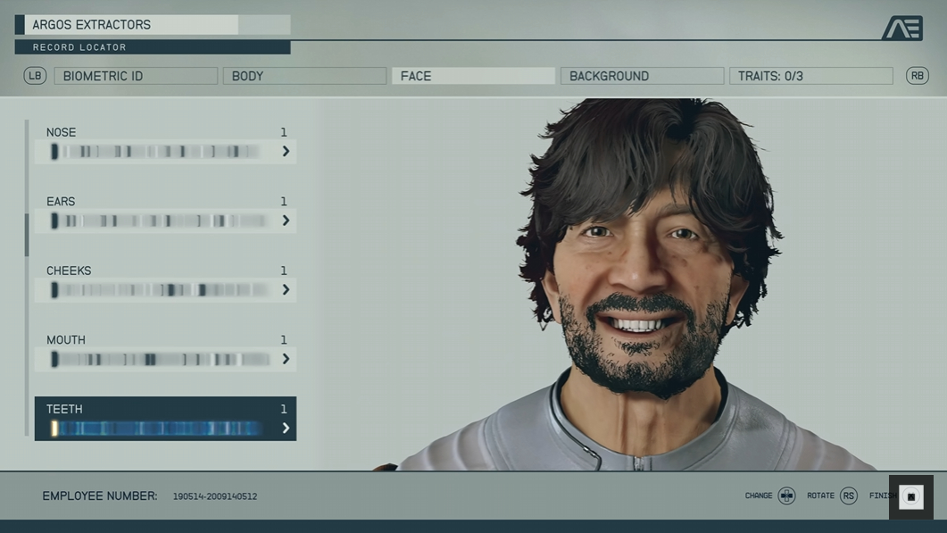Advance Mouth option with right chevron
Screen dimensions: 947x533
pos(286,359)
